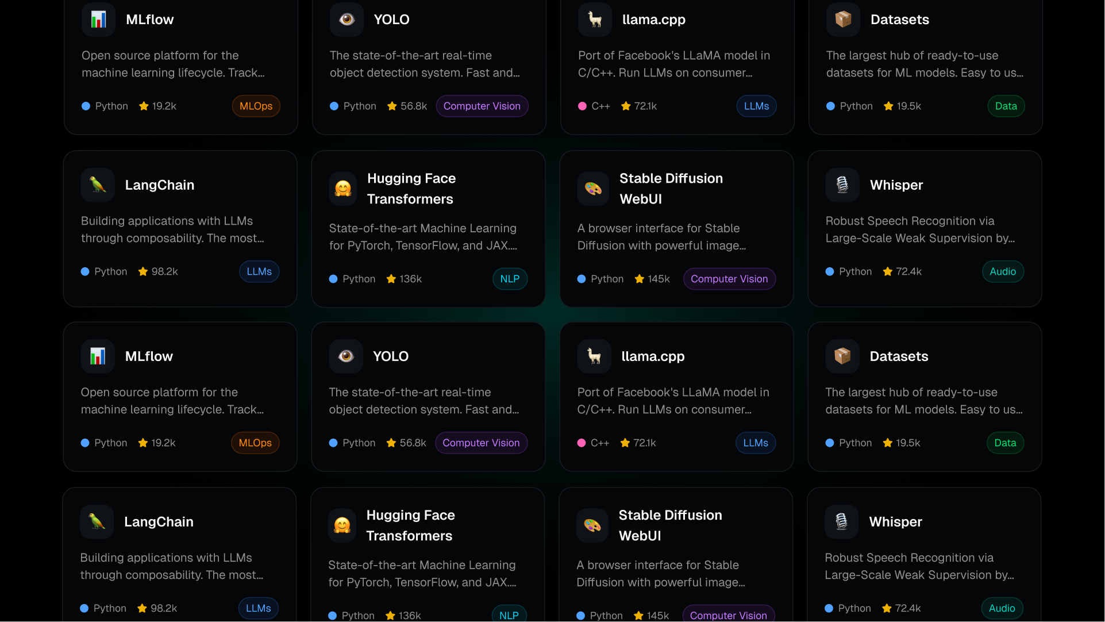The image size is (1105, 622).
Task: Click the microphone icon on the upper Whisper card
Action: 842,185
